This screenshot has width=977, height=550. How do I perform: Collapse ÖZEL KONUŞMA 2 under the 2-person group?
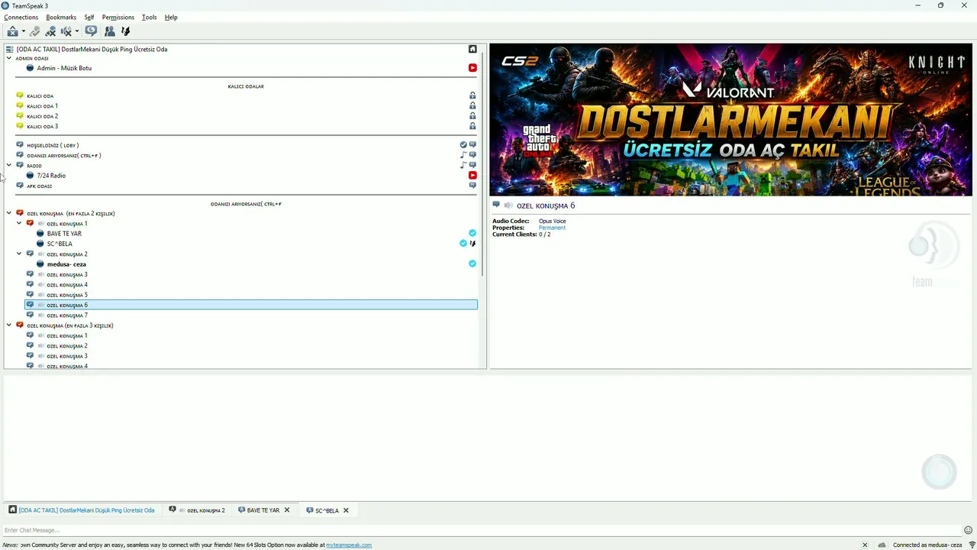(20, 254)
